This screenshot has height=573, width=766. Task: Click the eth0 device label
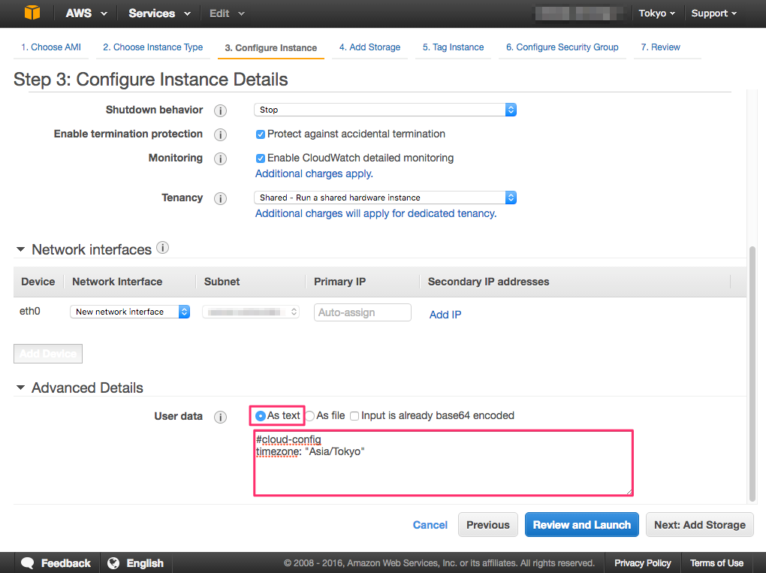coord(30,311)
